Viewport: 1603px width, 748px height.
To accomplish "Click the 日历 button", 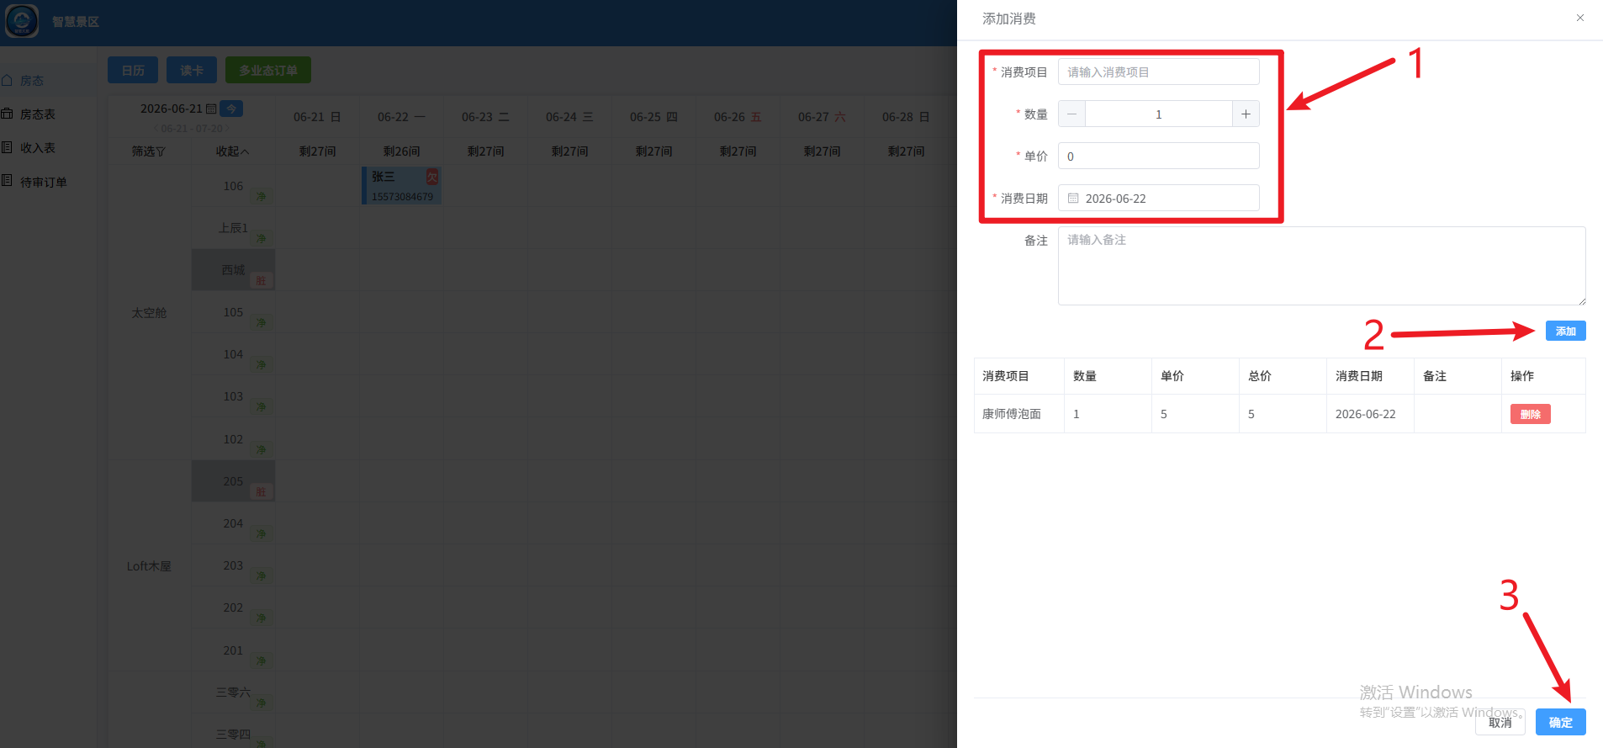I will pyautogui.click(x=133, y=70).
